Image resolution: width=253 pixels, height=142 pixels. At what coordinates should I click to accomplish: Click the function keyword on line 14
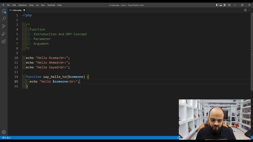pos(34,77)
